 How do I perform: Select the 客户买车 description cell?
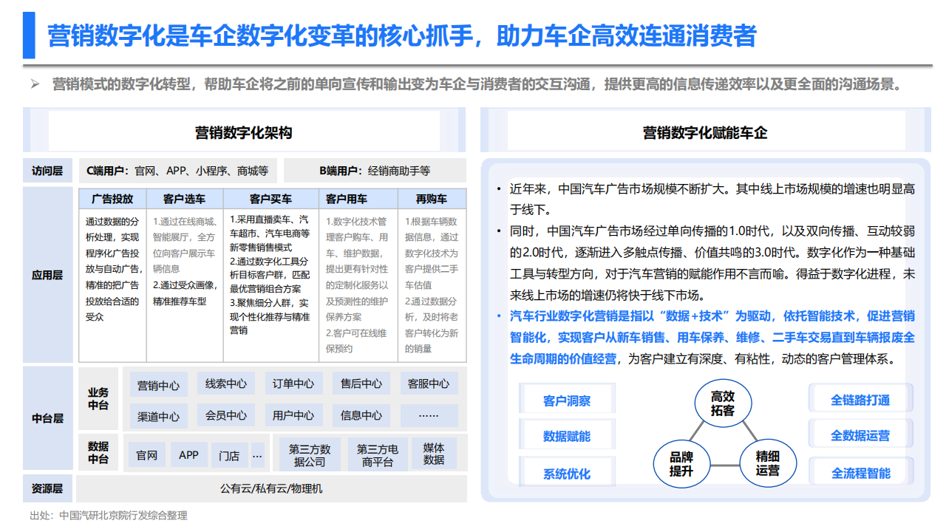(271, 285)
